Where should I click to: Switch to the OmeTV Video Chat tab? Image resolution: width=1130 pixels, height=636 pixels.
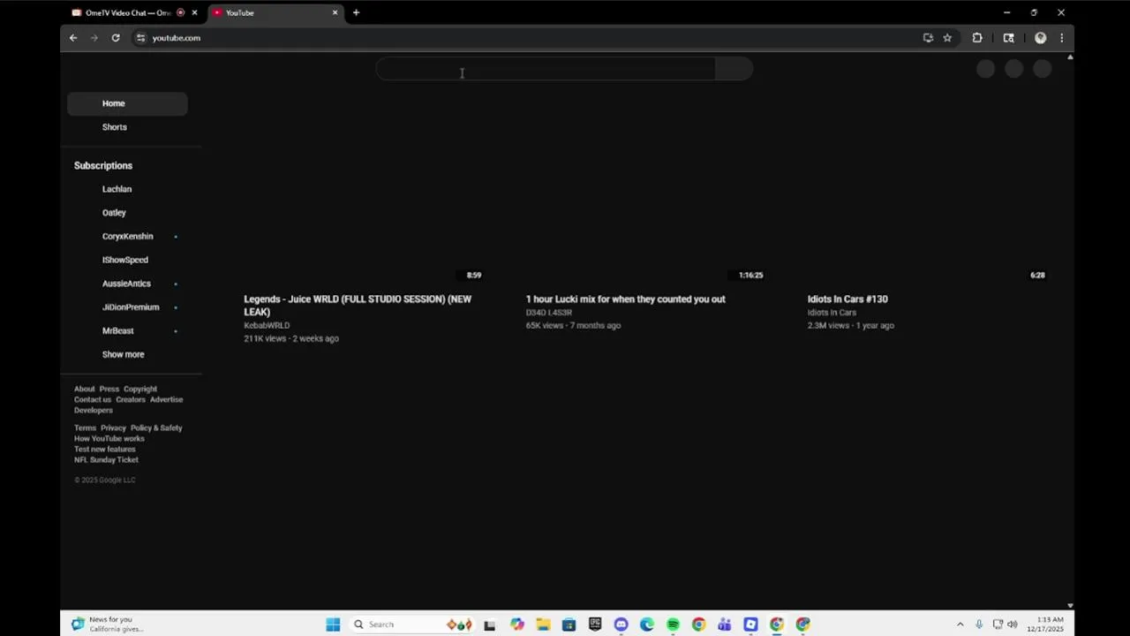[x=127, y=12]
